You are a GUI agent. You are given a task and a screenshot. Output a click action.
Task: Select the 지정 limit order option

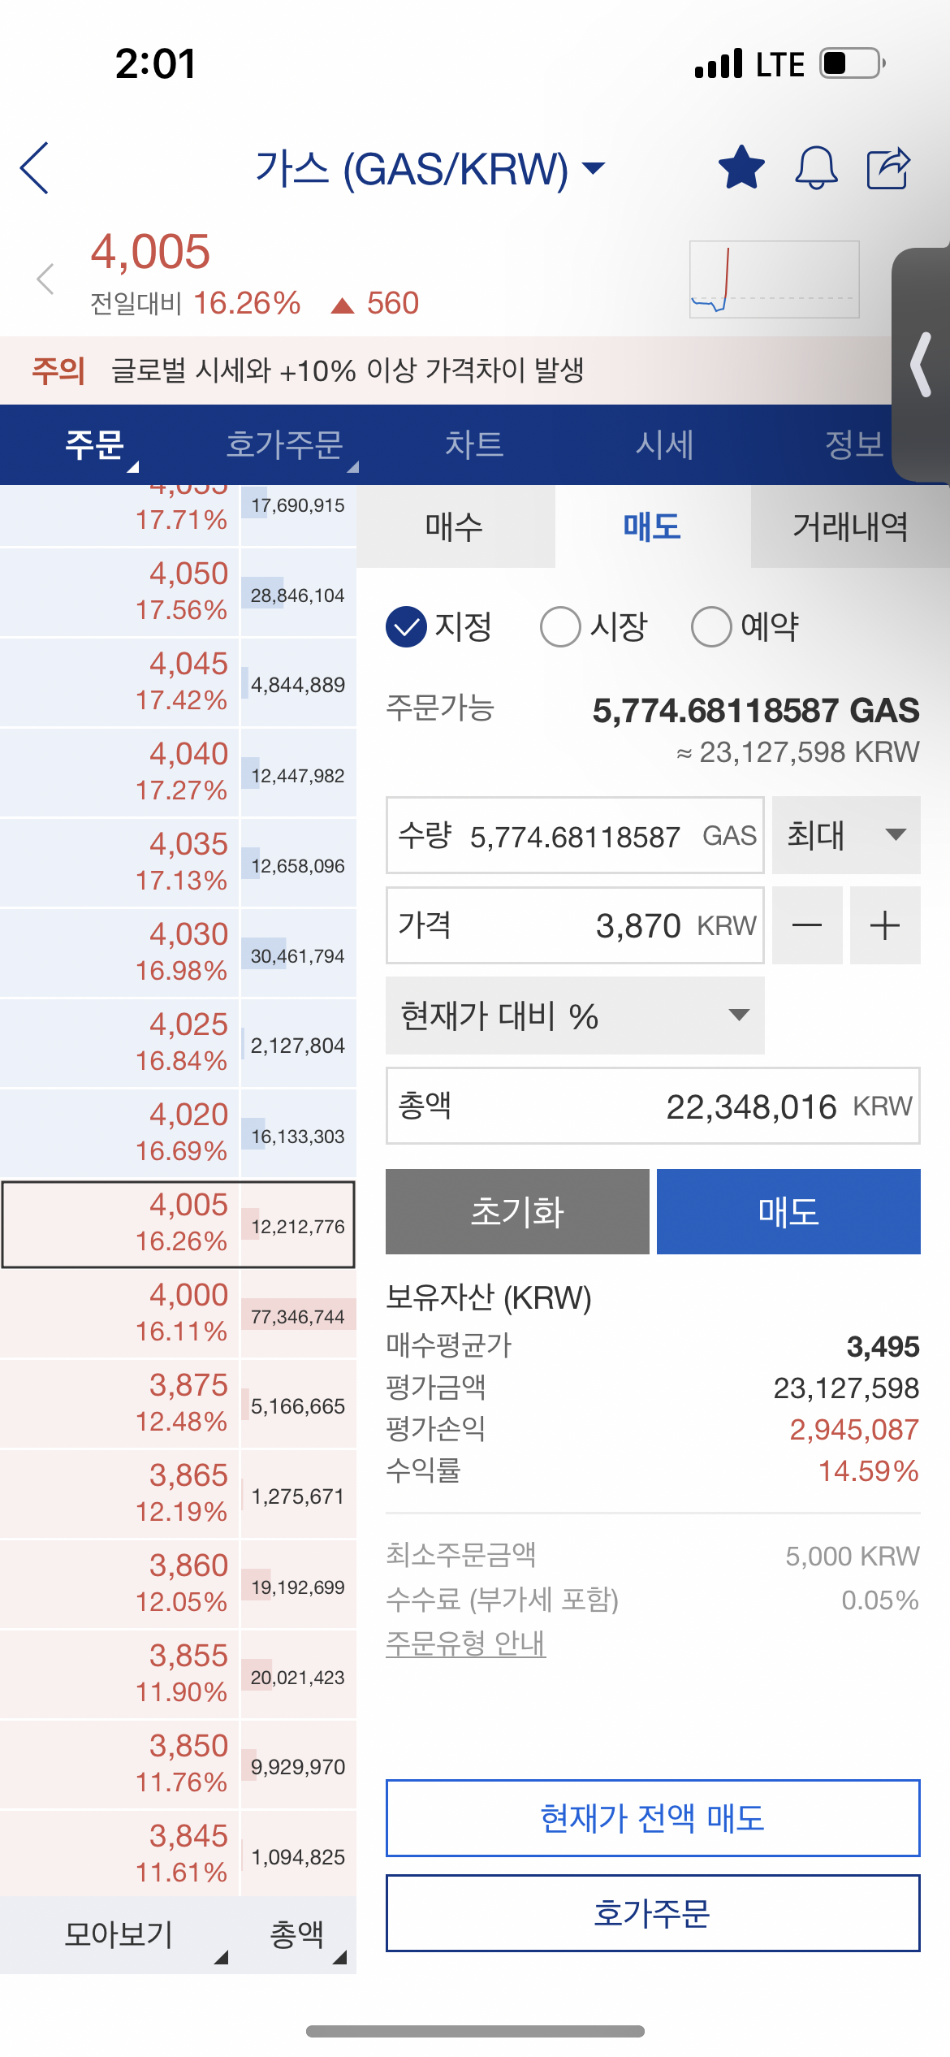(x=439, y=626)
